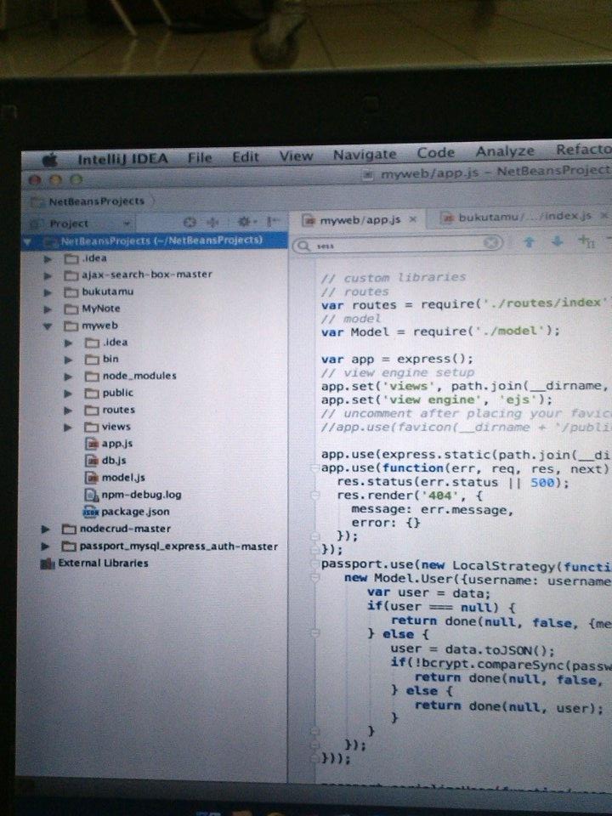Click 'var Model = require' code line
Image resolution: width=612 pixels, height=816 pixels.
(440, 331)
